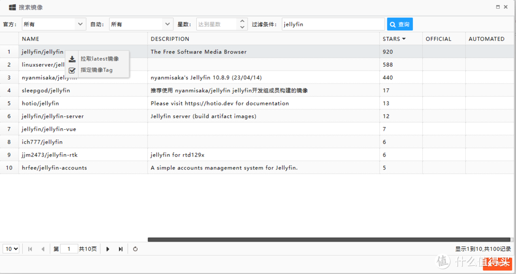Focus the 过滤条件 filter text field
The image size is (516, 274).
tap(333, 24)
